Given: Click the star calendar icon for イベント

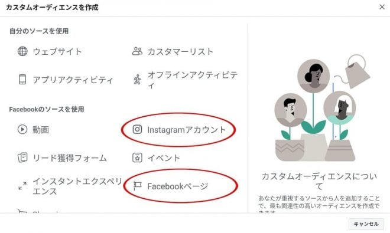Looking at the screenshot, I should pos(137,157).
